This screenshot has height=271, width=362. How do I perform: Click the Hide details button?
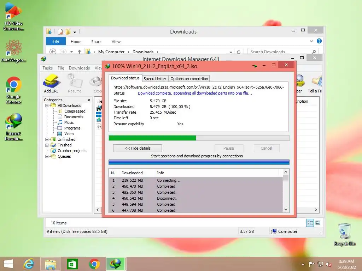click(x=138, y=148)
